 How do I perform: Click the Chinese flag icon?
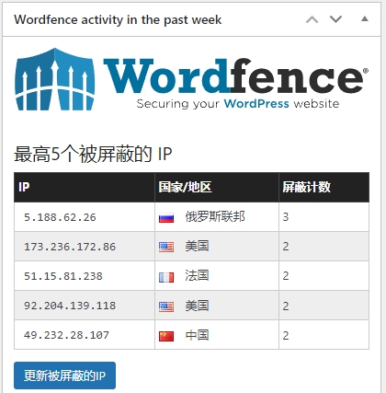[166, 336]
